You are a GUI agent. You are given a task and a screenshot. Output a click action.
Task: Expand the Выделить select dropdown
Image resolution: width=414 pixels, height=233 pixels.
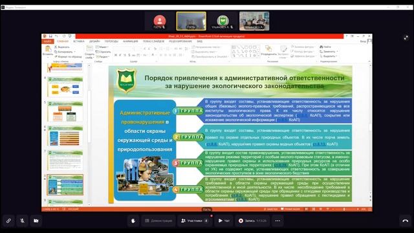click(x=328, y=56)
